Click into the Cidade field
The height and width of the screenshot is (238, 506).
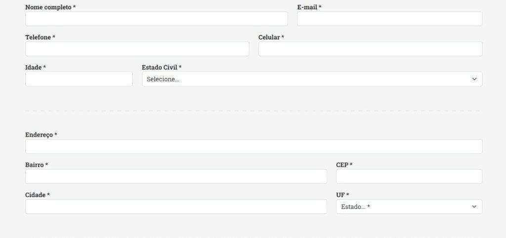tap(176, 206)
